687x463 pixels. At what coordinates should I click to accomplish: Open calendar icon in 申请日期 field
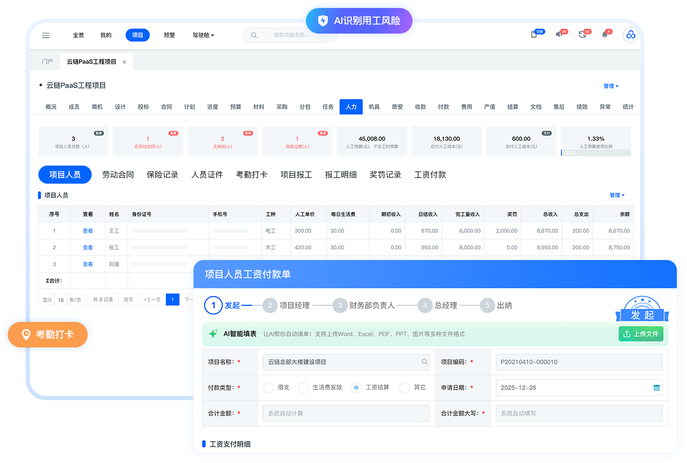[657, 388]
